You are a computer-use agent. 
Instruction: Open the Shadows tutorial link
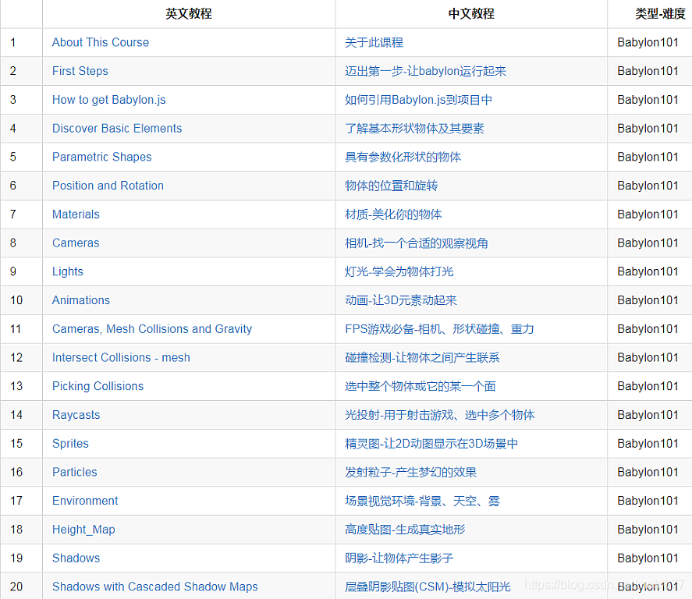click(x=76, y=558)
